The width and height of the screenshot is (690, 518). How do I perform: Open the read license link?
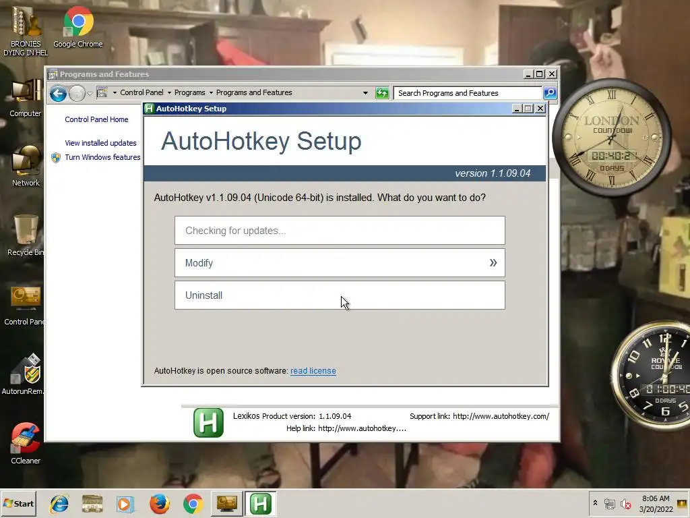(313, 371)
